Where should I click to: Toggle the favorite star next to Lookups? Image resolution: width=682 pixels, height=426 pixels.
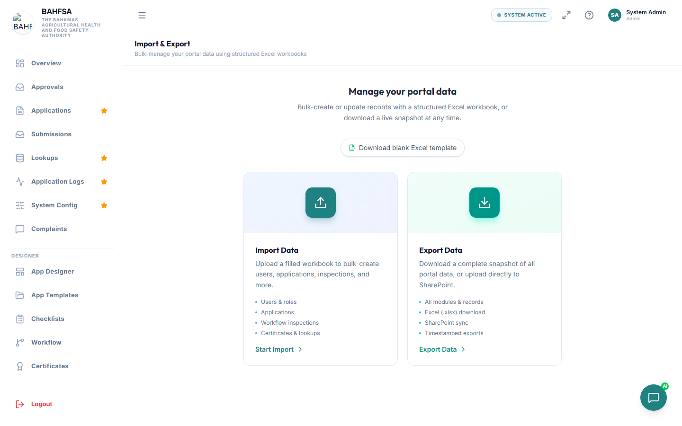[x=104, y=158]
